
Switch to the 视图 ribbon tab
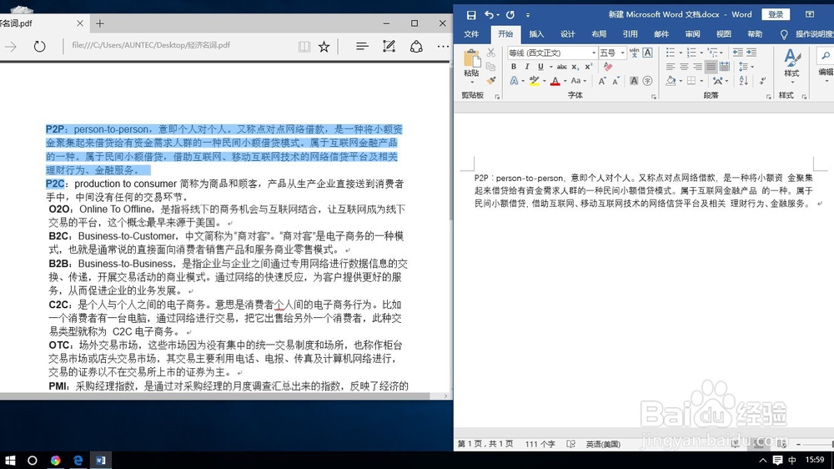[x=723, y=34]
